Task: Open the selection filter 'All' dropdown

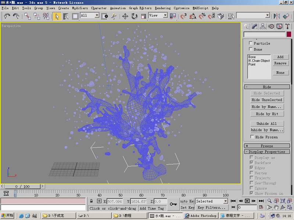Action: (97, 15)
